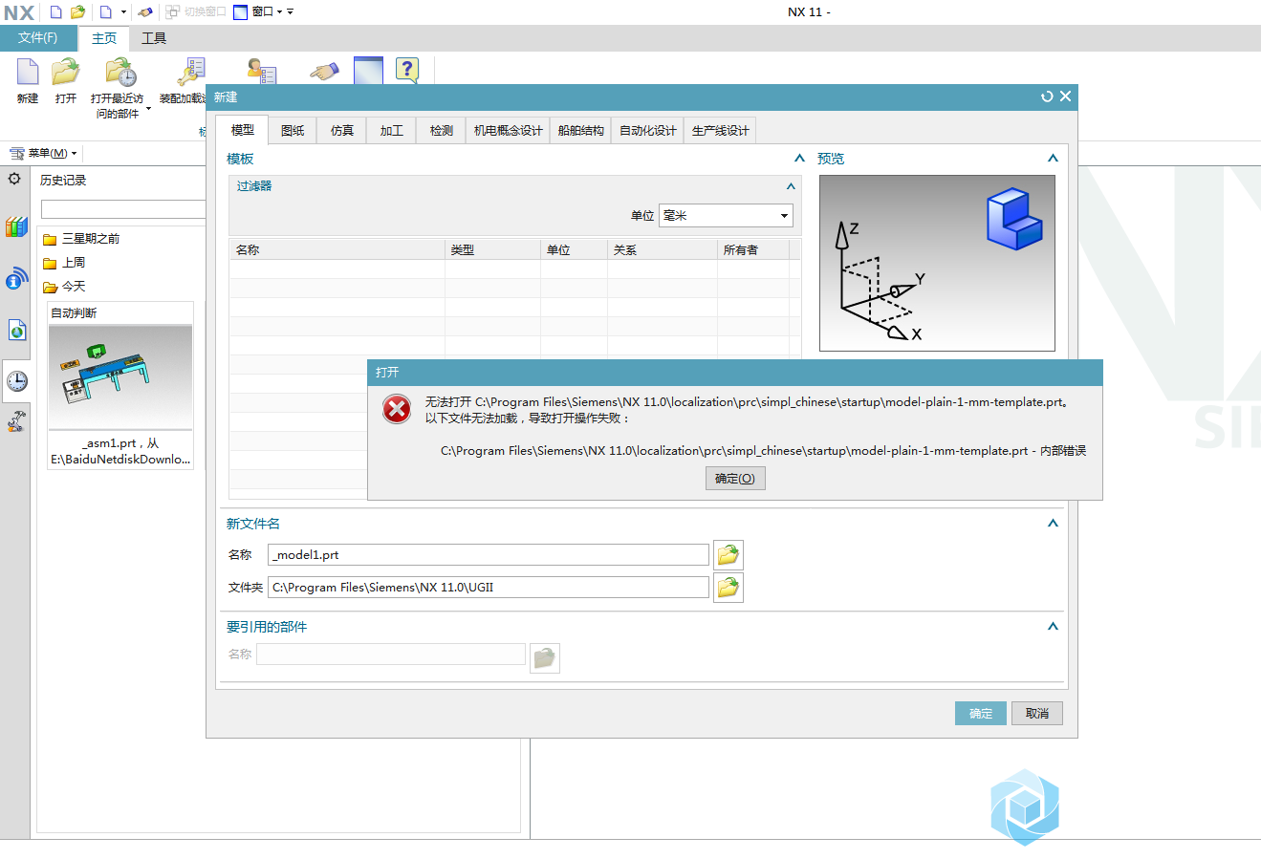The width and height of the screenshot is (1261, 859).
Task: Click the 所有者 owner column header
Action: [753, 250]
